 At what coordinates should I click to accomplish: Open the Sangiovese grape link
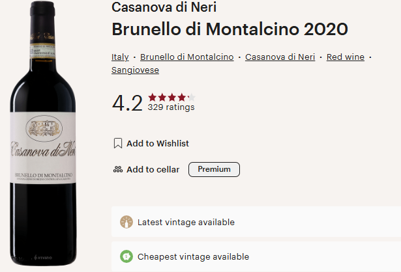pyautogui.click(x=135, y=70)
